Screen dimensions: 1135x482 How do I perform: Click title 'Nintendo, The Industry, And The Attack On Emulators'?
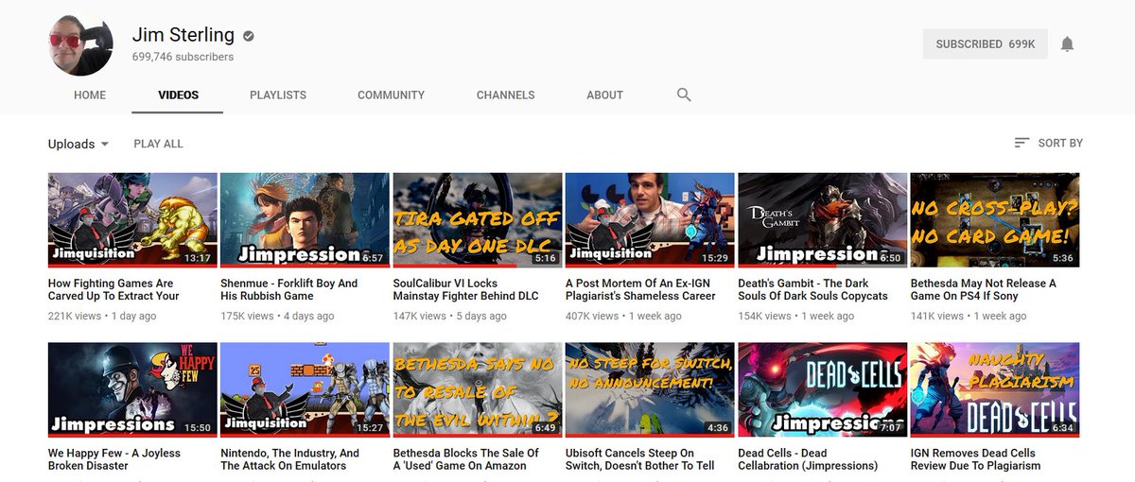coord(289,459)
